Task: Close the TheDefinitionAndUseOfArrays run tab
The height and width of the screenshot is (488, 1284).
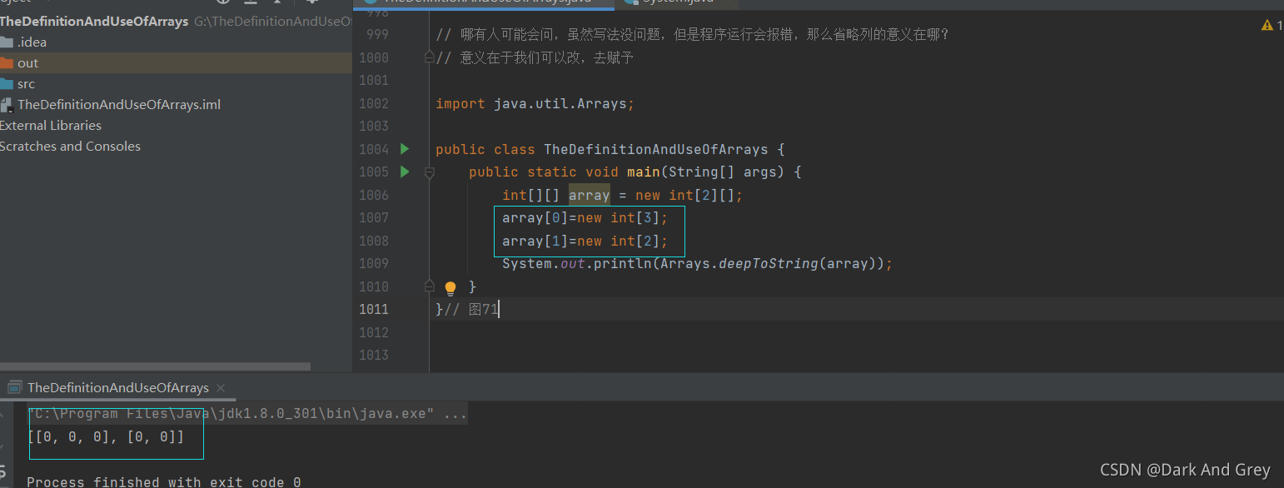Action: (x=221, y=388)
